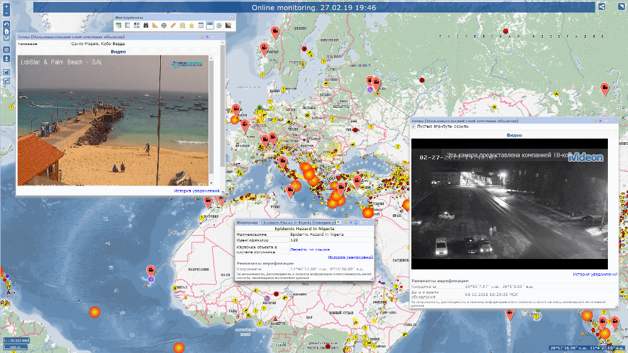Viewport: 628px width, 353px height.
Task: Open the clock time tool
Action: click(219, 26)
